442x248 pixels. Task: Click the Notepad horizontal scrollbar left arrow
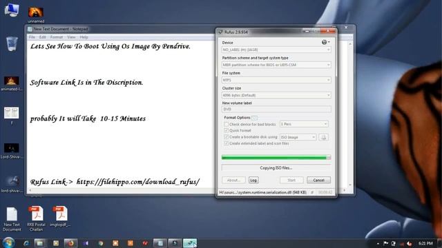point(30,190)
